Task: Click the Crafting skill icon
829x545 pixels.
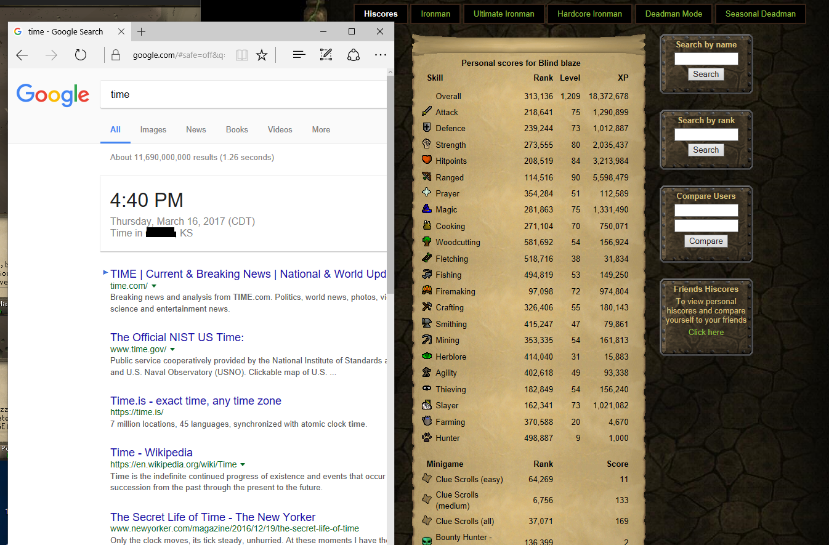Action: [426, 307]
